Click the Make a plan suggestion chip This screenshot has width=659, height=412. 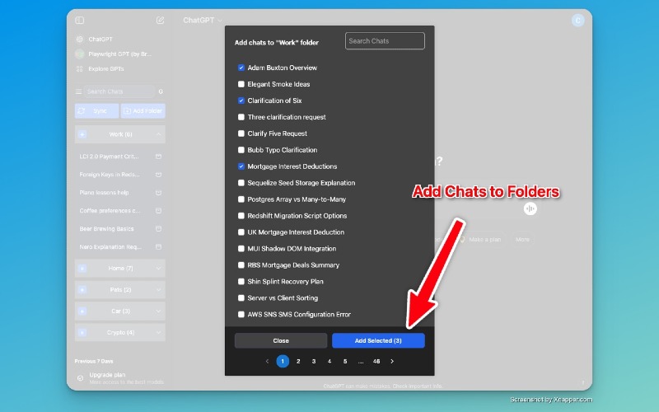pyautogui.click(x=480, y=240)
